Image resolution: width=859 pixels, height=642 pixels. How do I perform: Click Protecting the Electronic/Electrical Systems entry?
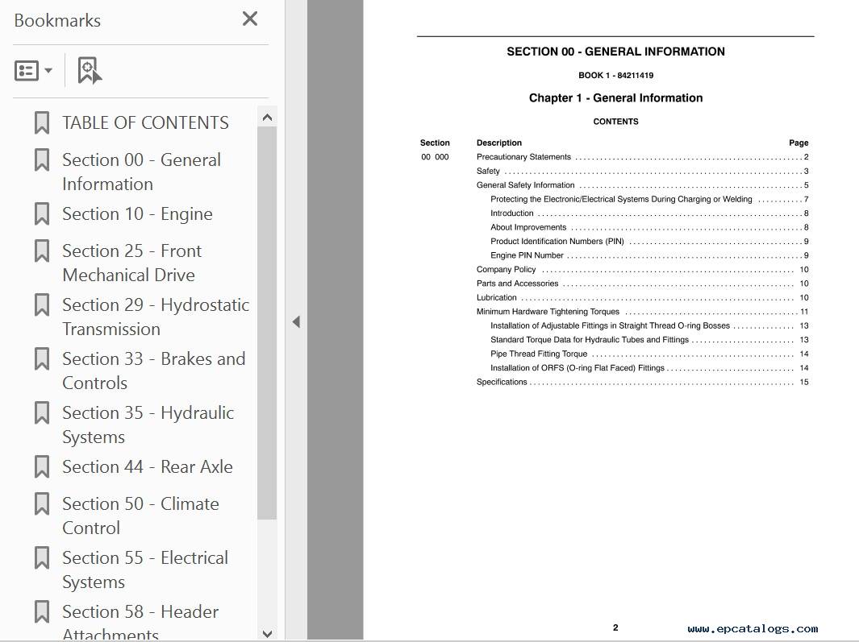click(x=649, y=199)
